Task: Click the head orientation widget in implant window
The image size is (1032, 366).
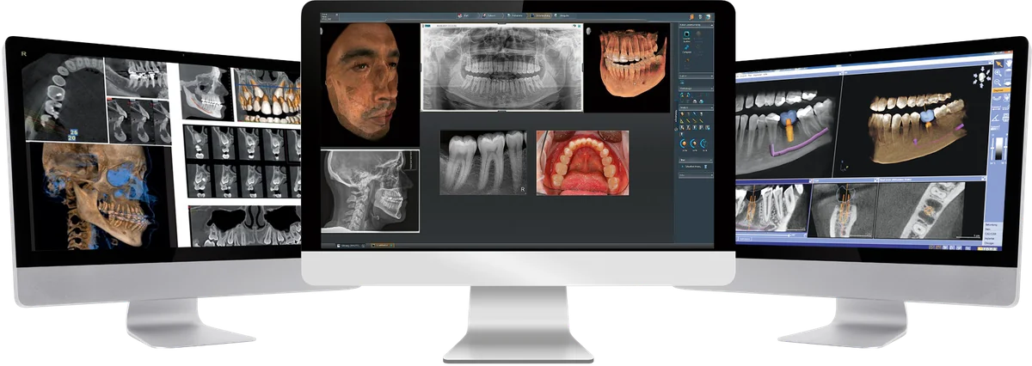Action: pyautogui.click(x=981, y=78)
